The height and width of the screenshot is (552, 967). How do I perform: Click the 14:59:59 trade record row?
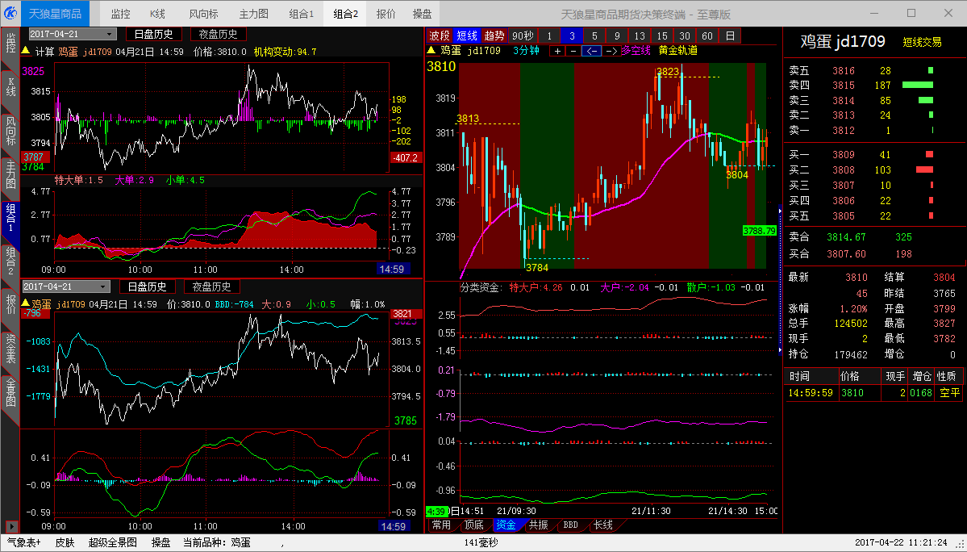coord(873,392)
